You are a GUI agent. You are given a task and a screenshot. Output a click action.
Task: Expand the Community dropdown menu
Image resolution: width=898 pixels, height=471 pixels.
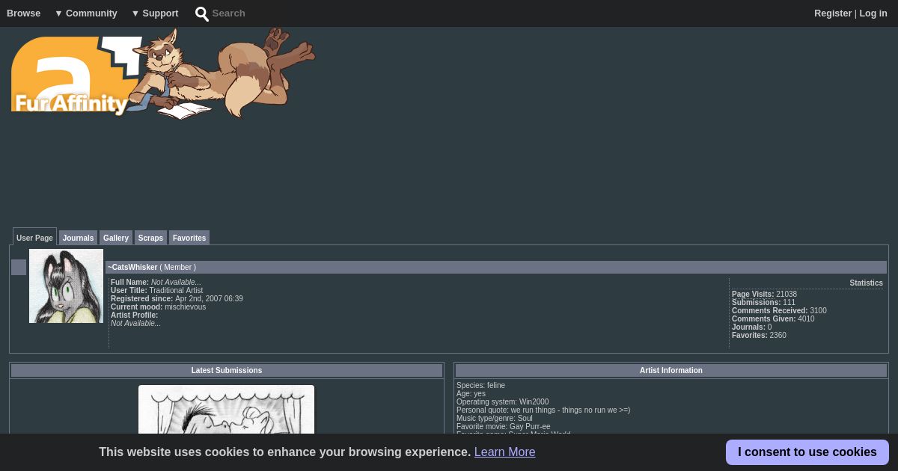(86, 13)
